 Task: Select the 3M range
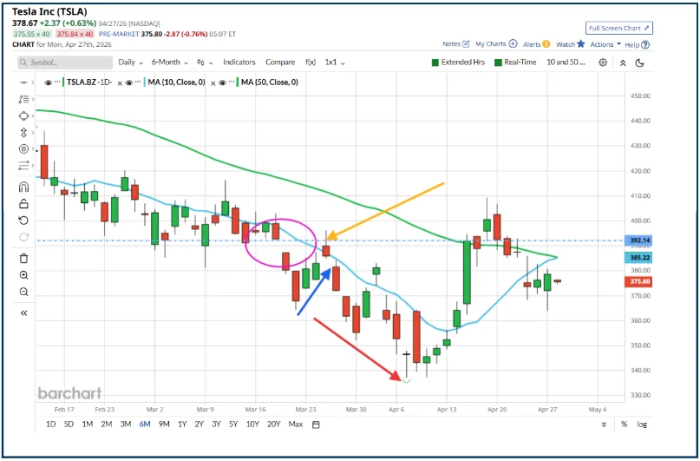pos(126,425)
